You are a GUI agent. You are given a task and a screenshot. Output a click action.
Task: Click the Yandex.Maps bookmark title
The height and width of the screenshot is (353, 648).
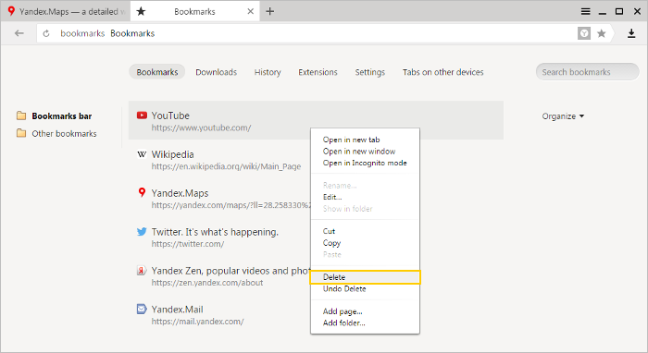[x=180, y=193]
